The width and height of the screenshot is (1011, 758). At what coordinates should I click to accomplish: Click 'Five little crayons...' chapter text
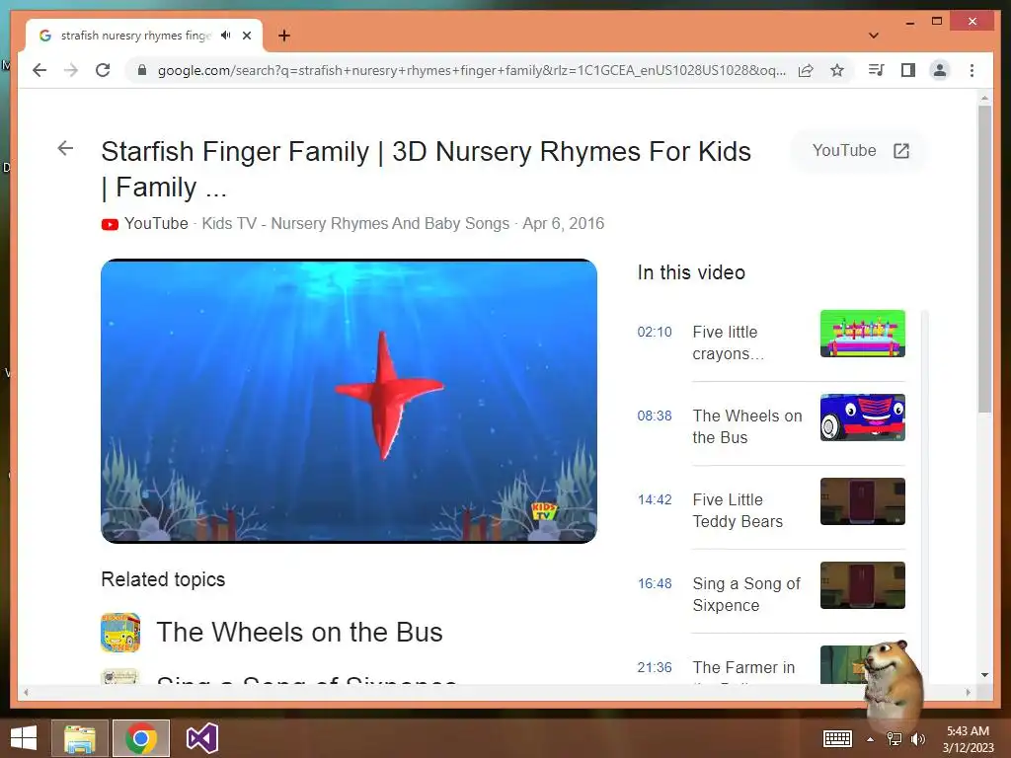(x=729, y=342)
